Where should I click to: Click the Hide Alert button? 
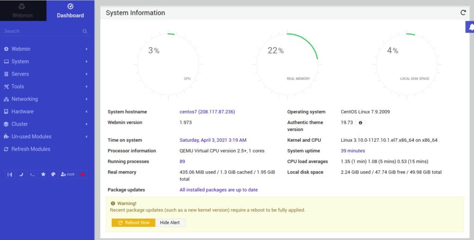coord(170,222)
